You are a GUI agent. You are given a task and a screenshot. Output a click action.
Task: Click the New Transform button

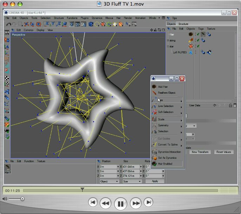pyautogui.click(x=200, y=152)
